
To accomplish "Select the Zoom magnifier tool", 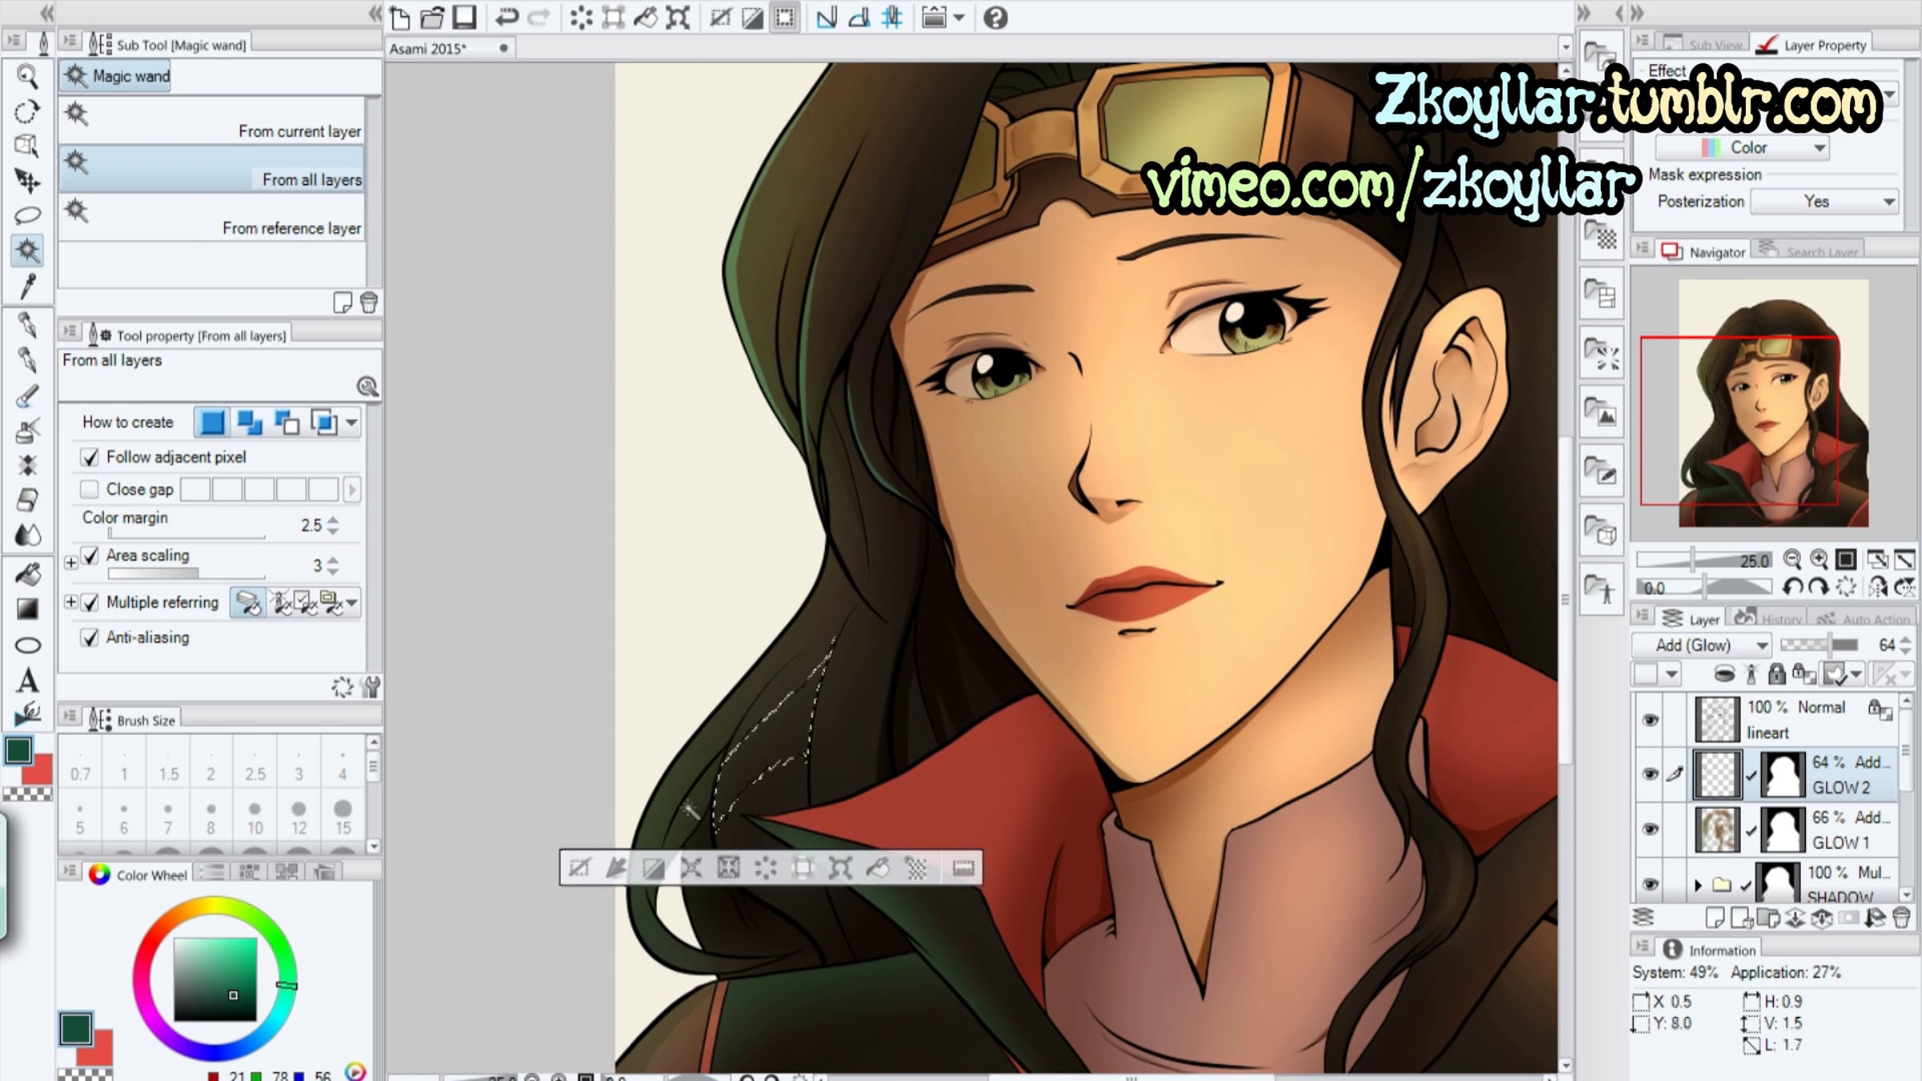I will pos(27,77).
